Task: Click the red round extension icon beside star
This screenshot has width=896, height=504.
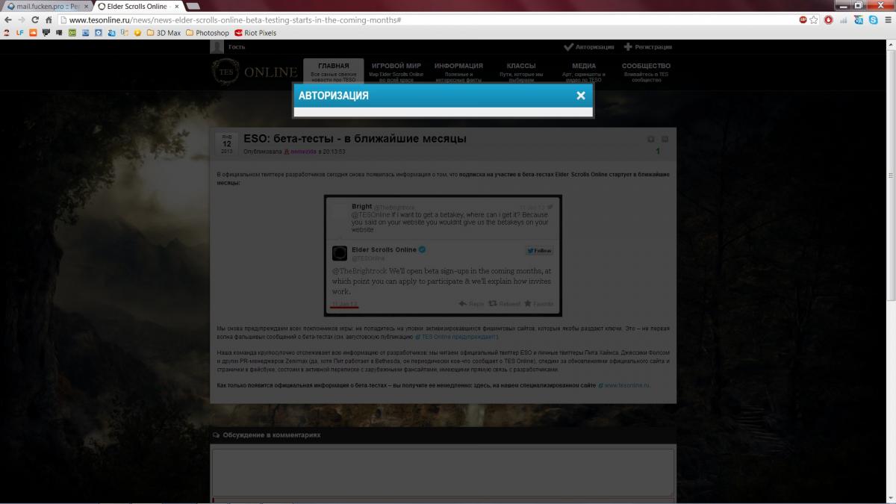Action: tap(828, 20)
